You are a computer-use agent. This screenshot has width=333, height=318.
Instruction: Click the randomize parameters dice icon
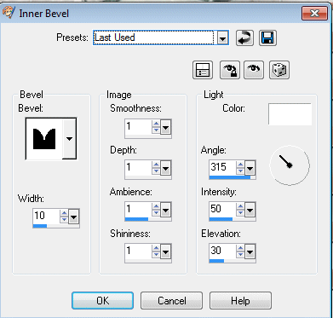(x=279, y=70)
